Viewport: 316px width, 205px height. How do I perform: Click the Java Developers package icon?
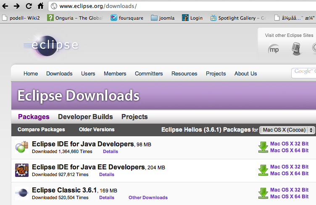click(x=22, y=147)
